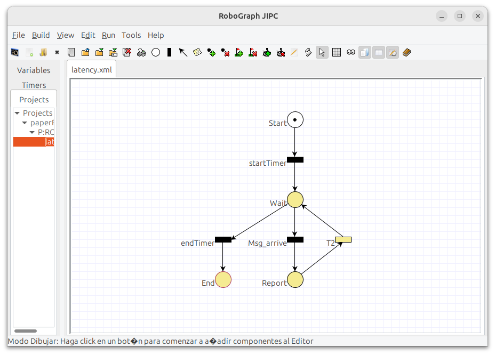Click the first toolbar icon with gears
495x355 pixels.
(x=15, y=52)
